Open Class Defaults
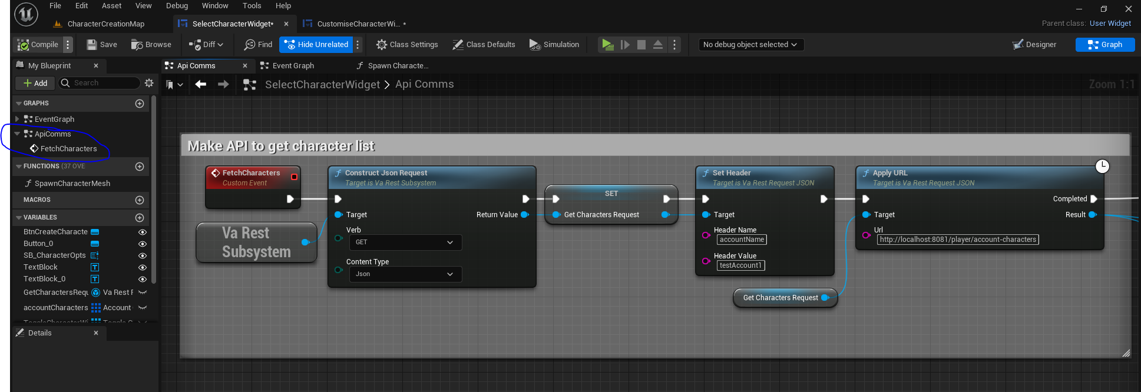This screenshot has height=392, width=1141. click(x=484, y=45)
